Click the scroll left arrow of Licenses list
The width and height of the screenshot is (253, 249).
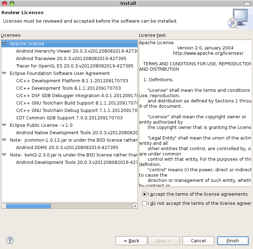tap(4, 206)
